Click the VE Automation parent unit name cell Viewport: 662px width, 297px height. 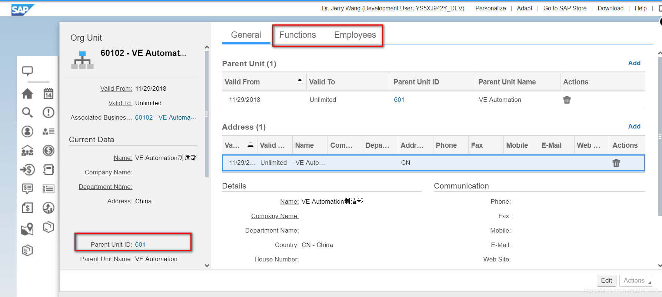coord(500,100)
